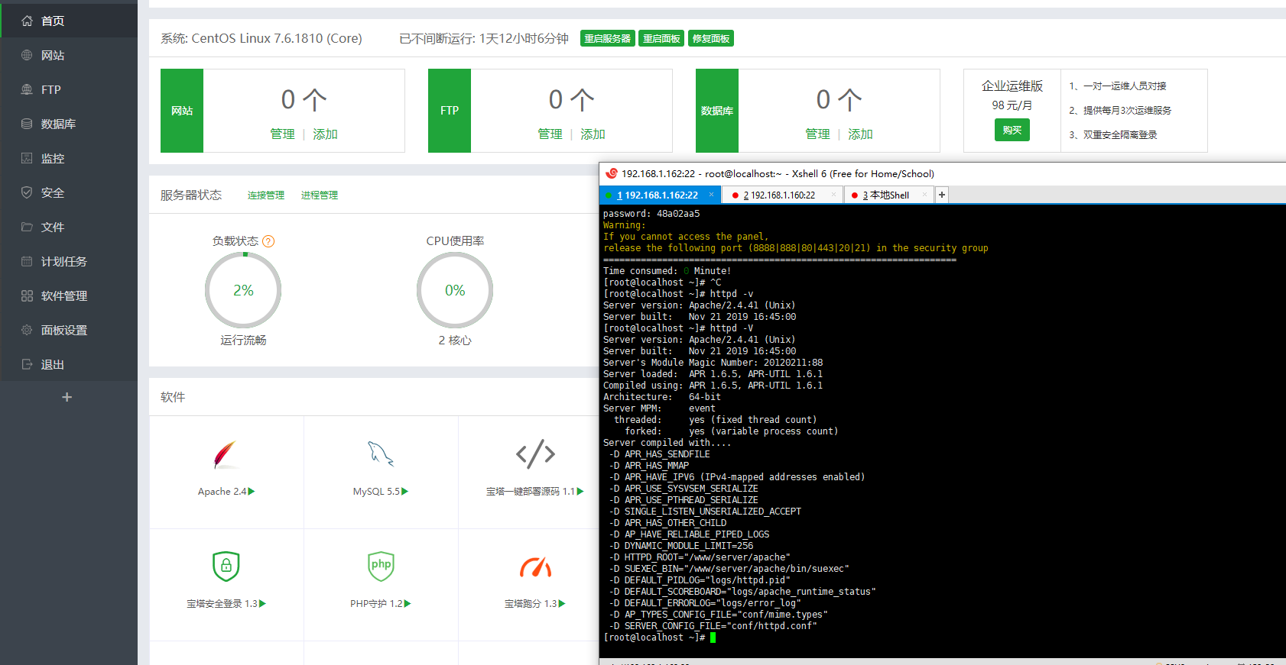Open the 首页 home sidebar item

point(69,21)
